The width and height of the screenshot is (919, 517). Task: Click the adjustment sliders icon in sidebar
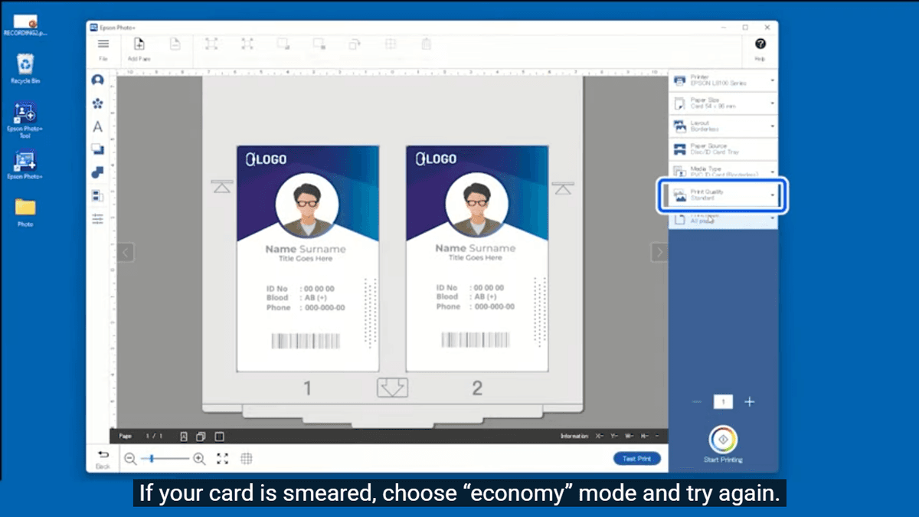coord(97,219)
